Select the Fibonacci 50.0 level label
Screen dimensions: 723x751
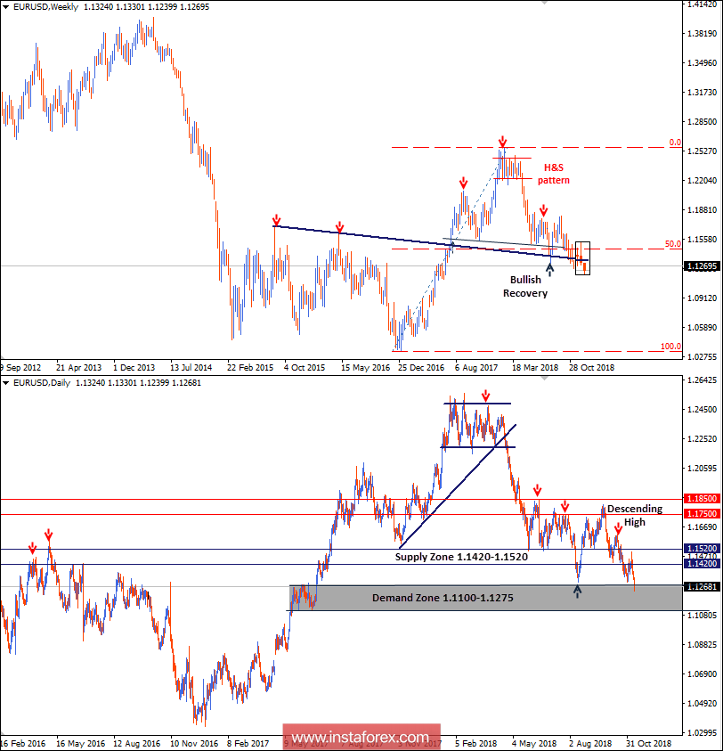coord(673,244)
